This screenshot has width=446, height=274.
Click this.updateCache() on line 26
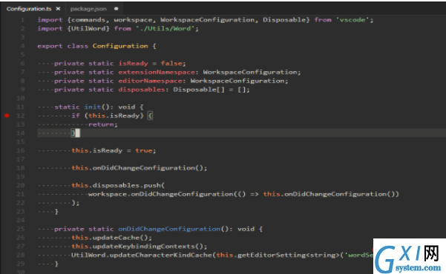tap(111, 238)
